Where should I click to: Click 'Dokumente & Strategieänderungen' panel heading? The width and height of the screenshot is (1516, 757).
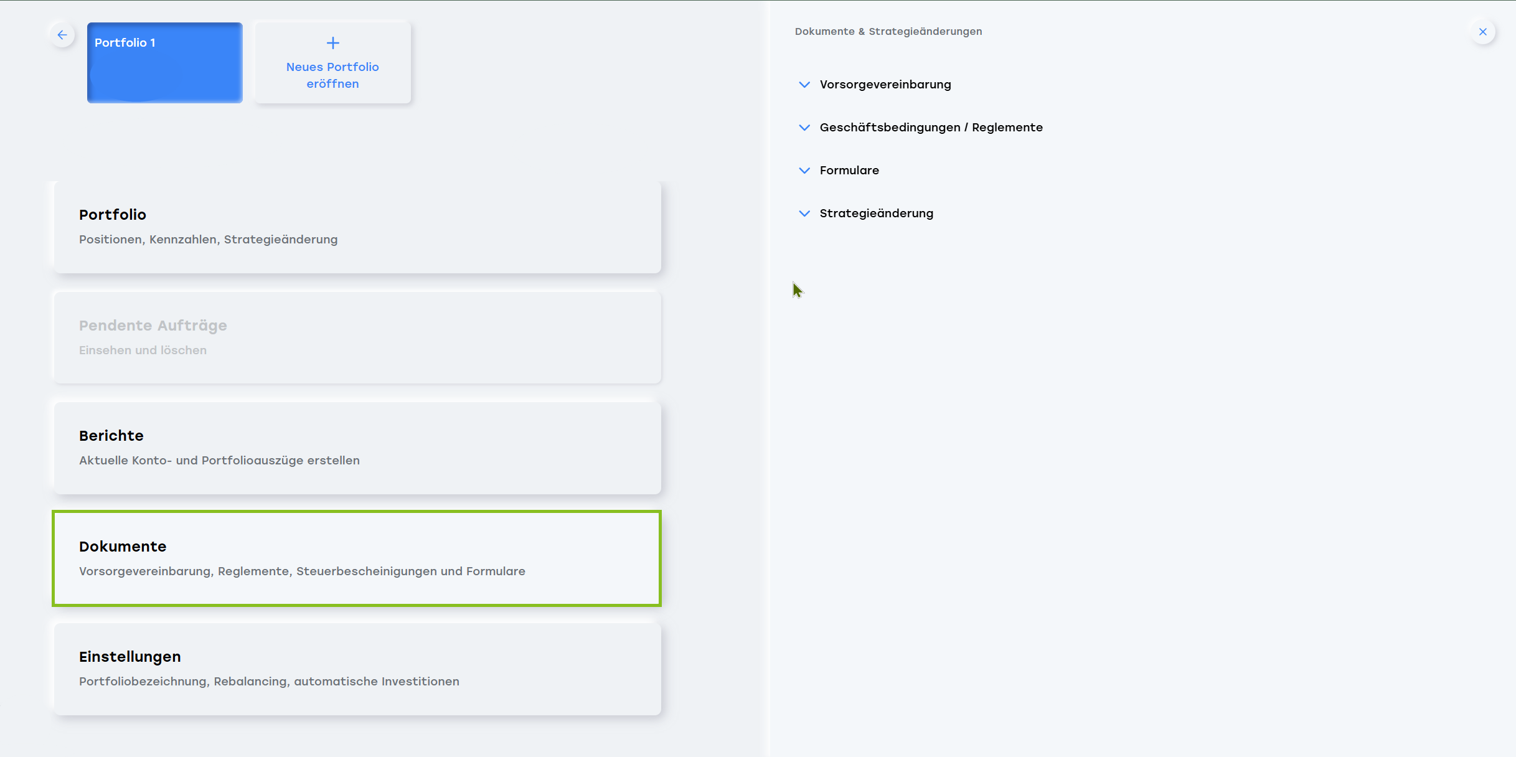tap(888, 32)
